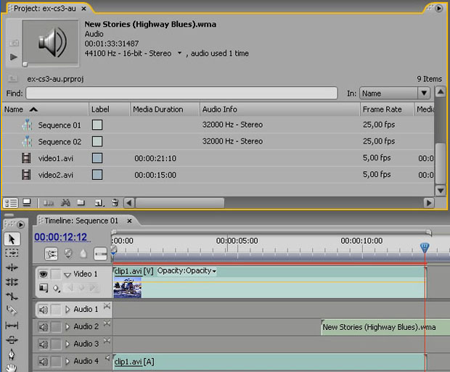Select the Rate Stretch tool

point(12,297)
